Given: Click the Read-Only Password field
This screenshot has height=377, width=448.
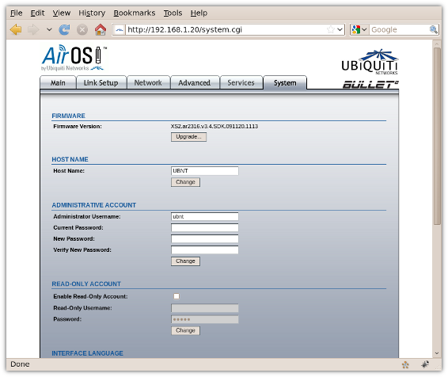Looking at the screenshot, I should point(204,319).
